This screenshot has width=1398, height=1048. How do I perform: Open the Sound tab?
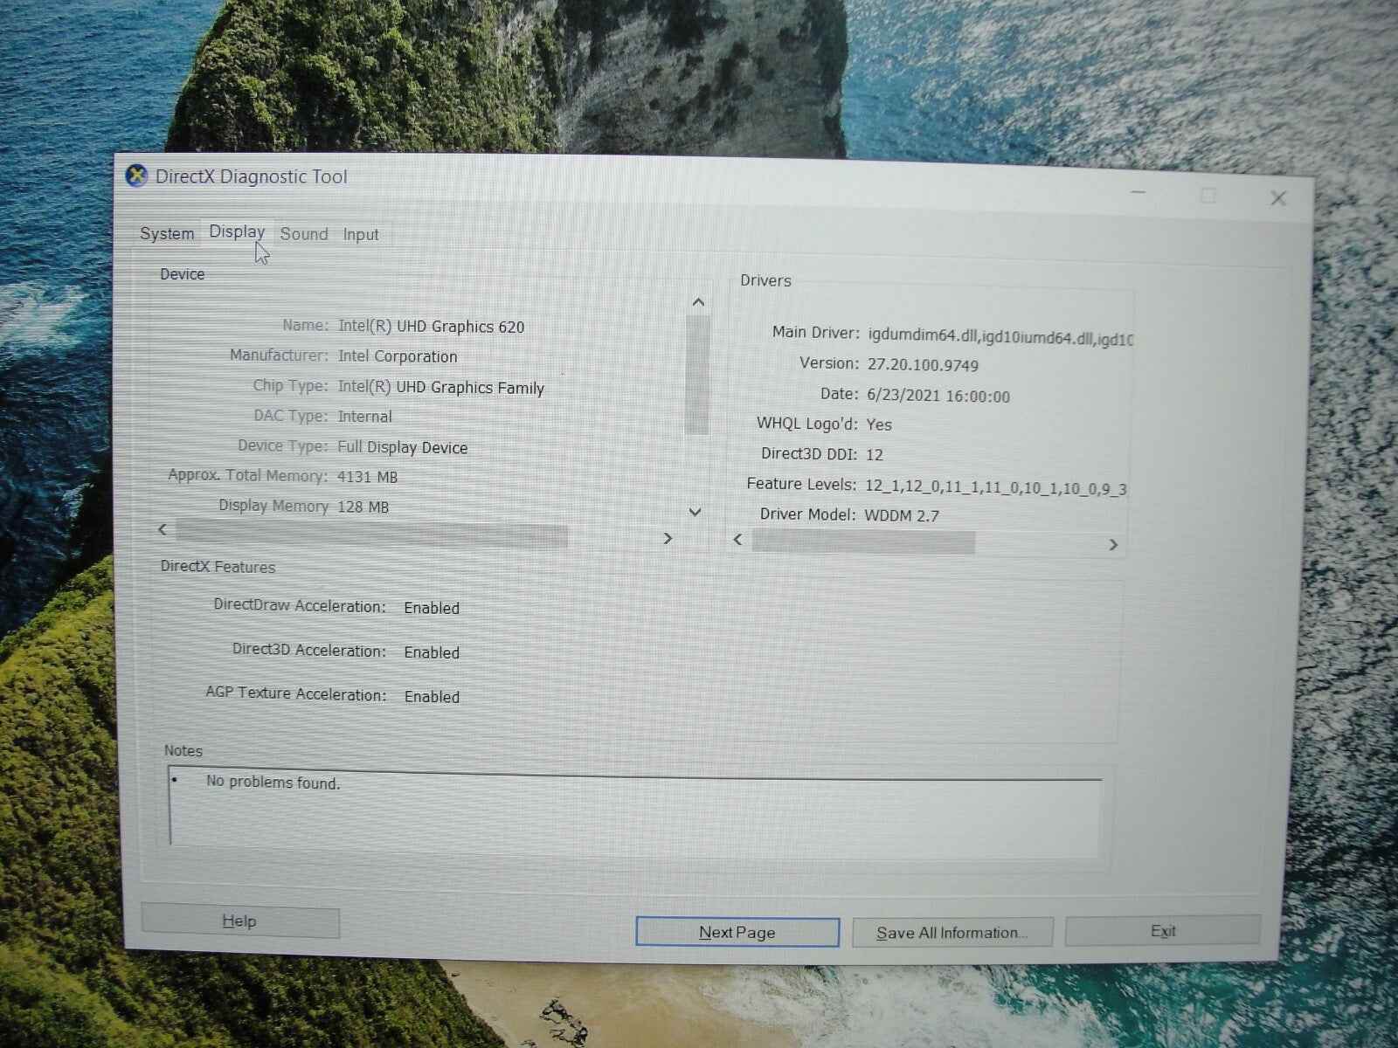(304, 234)
